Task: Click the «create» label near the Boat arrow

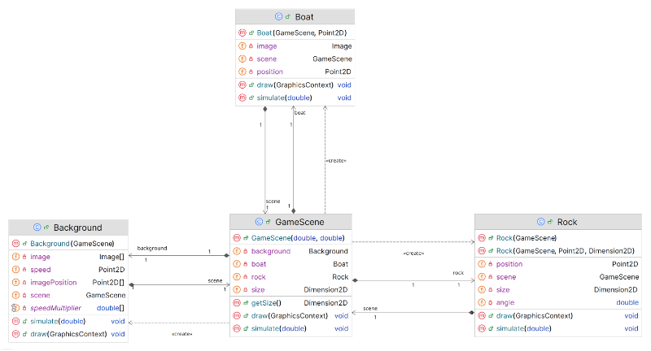Action: pos(335,160)
